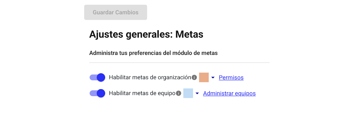Disable the organization goals toggle

[97, 77]
